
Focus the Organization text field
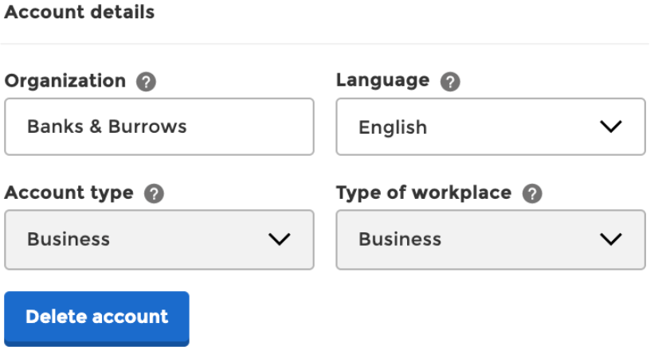(x=159, y=126)
